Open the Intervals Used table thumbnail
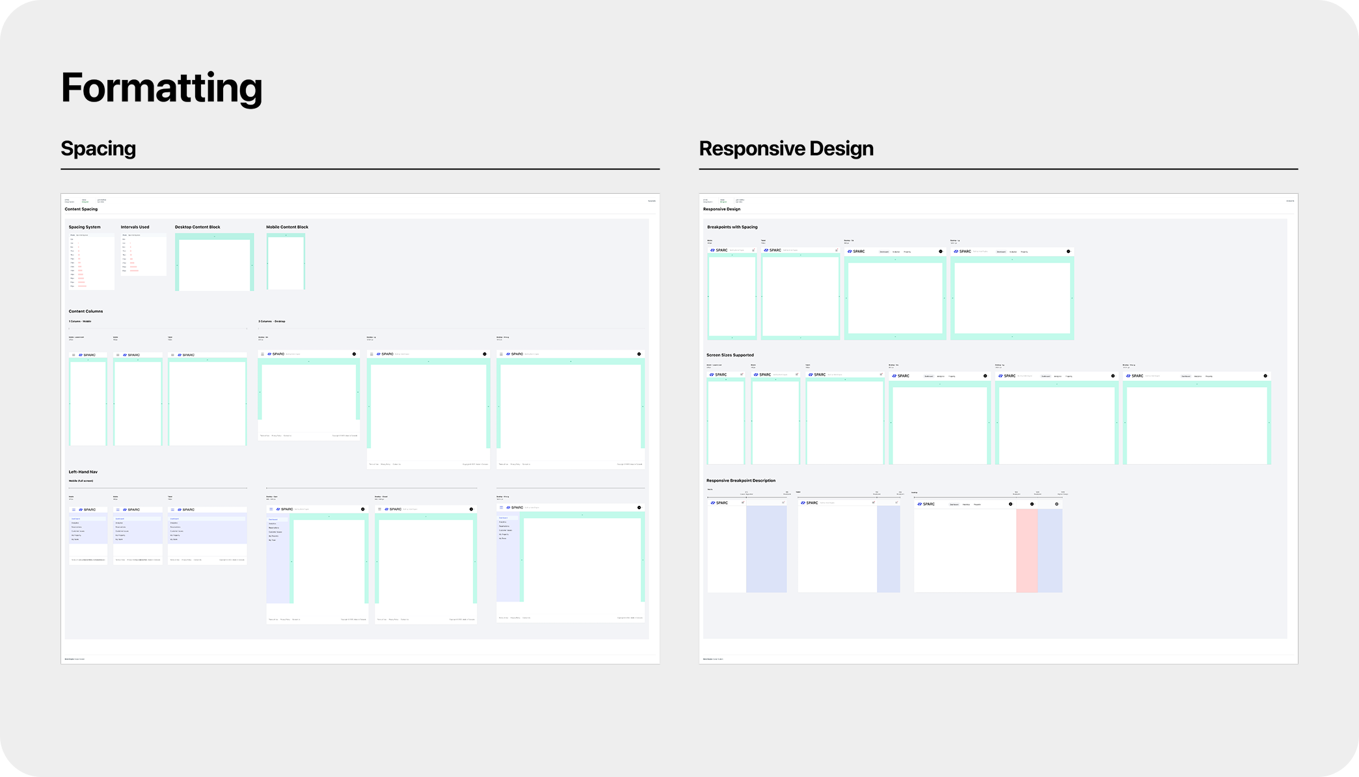Image resolution: width=1359 pixels, height=777 pixels. [x=143, y=254]
